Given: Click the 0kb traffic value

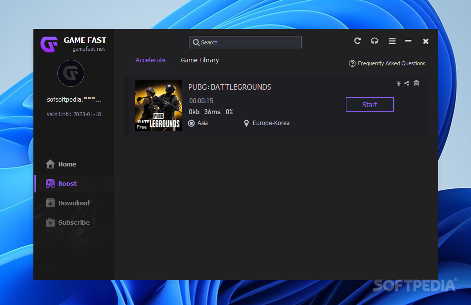Looking at the screenshot, I should click(194, 112).
